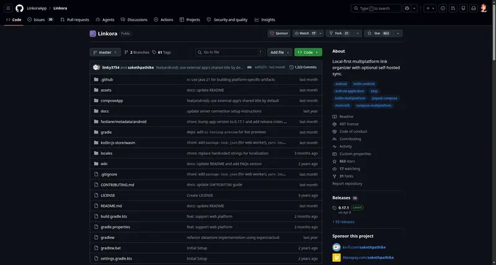Click the LICENSE file icon
This screenshot has height=265, width=496.
click(x=96, y=195)
